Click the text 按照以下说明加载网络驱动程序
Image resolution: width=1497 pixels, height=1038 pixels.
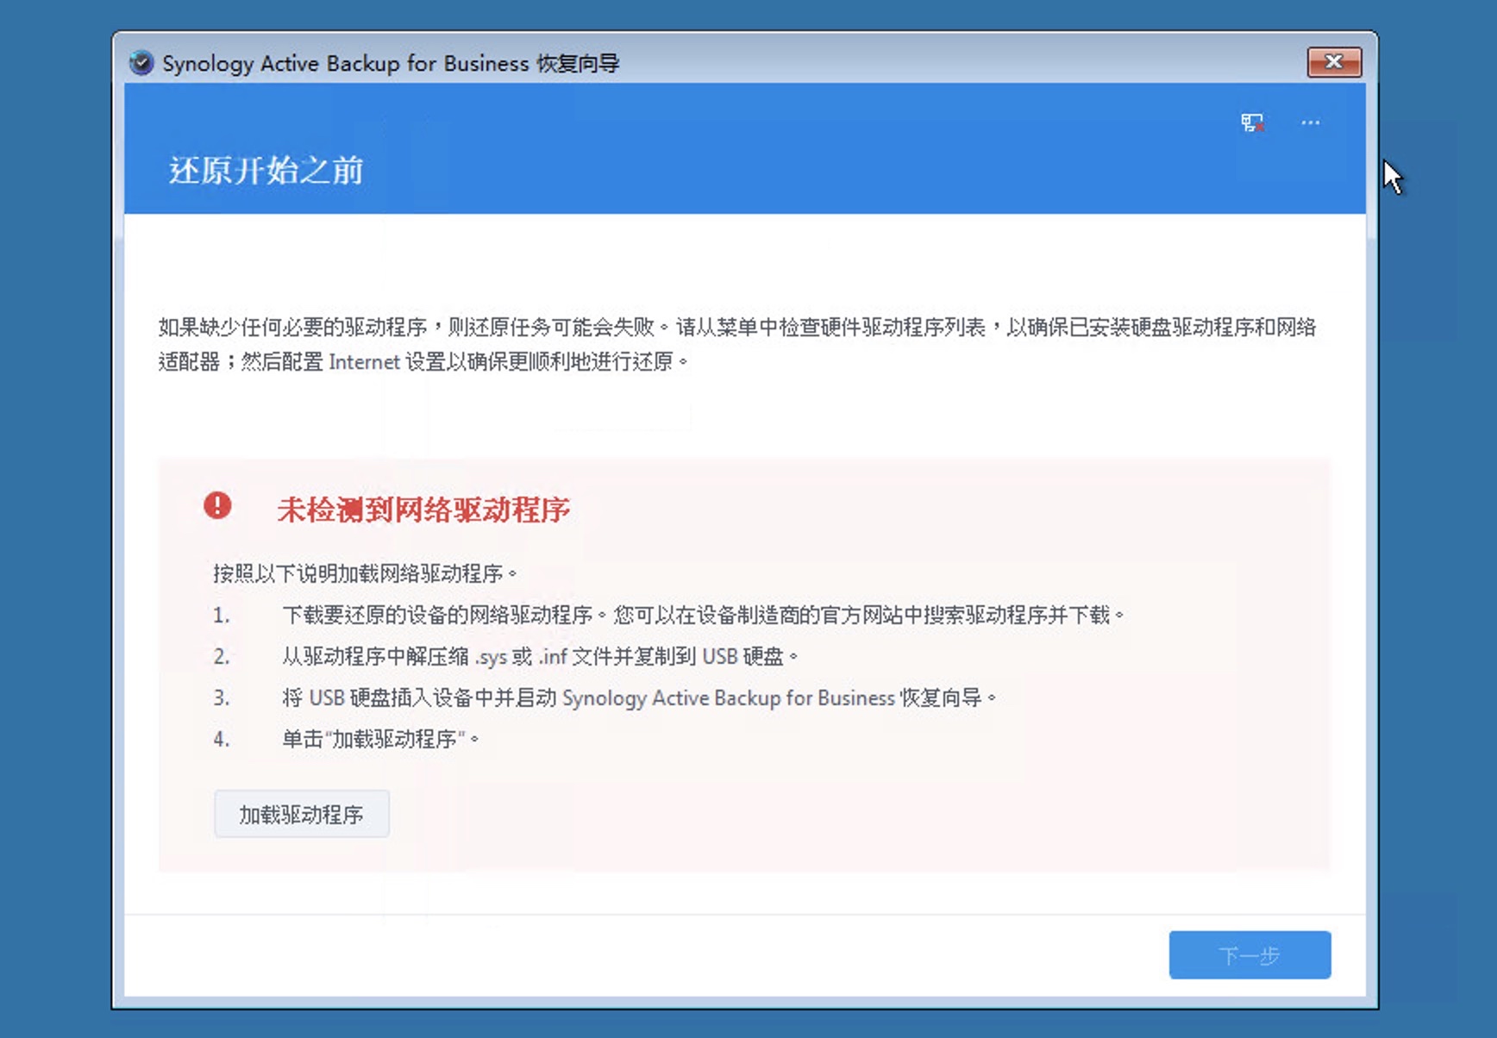click(365, 573)
